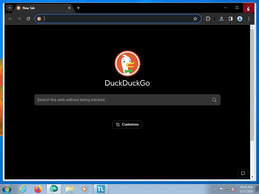Click the page scroll up arrow
The image size is (259, 194).
pos(252,27)
